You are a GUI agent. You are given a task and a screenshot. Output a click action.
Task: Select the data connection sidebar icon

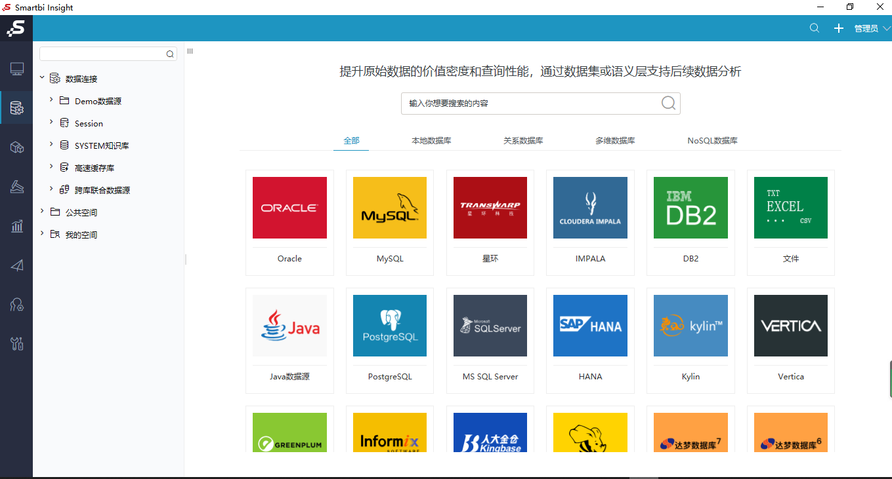pyautogui.click(x=16, y=108)
